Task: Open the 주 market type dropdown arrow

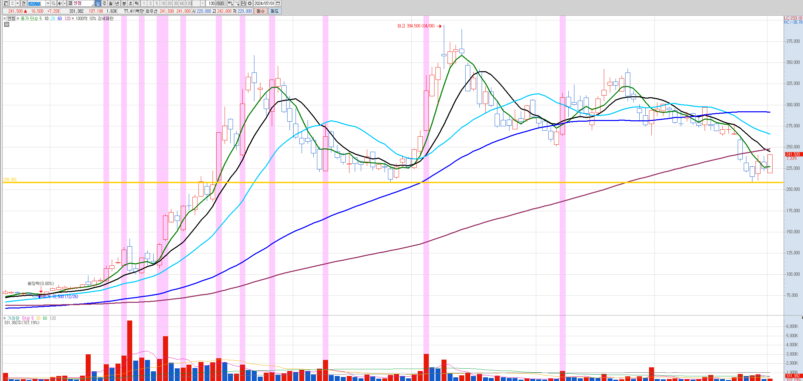Action: [17, 3]
